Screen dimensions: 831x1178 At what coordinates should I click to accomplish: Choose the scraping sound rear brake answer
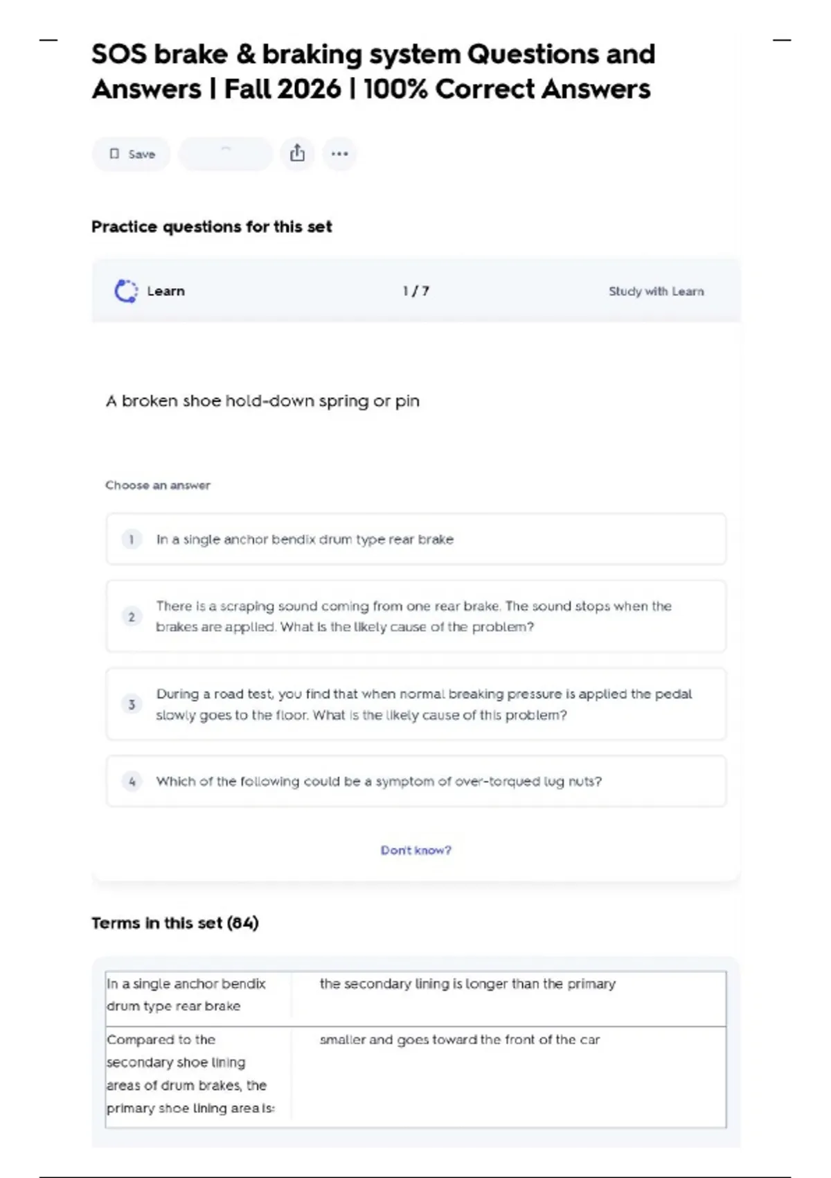pyautogui.click(x=413, y=616)
